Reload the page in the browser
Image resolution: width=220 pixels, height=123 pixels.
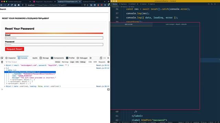[12, 5]
